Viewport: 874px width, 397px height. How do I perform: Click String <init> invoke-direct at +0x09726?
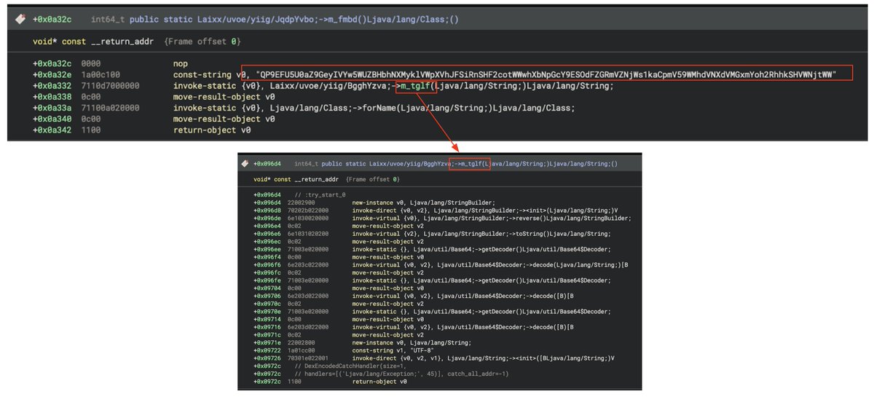(x=483, y=358)
